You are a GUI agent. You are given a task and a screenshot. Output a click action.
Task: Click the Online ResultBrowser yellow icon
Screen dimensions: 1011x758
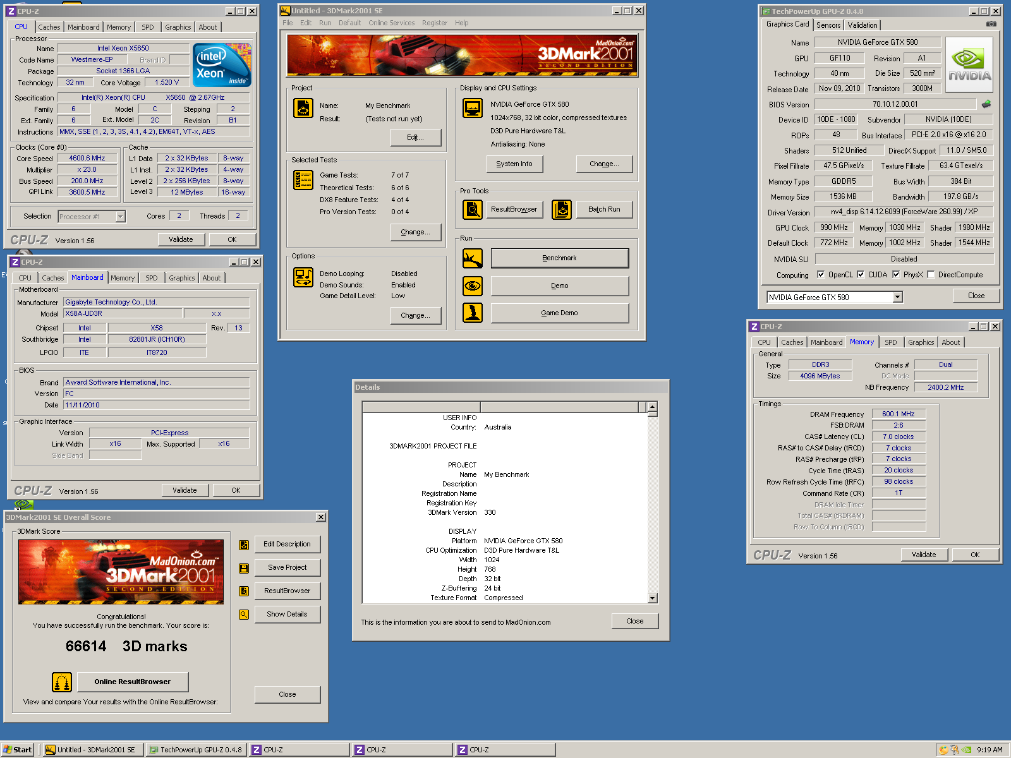coord(62,682)
